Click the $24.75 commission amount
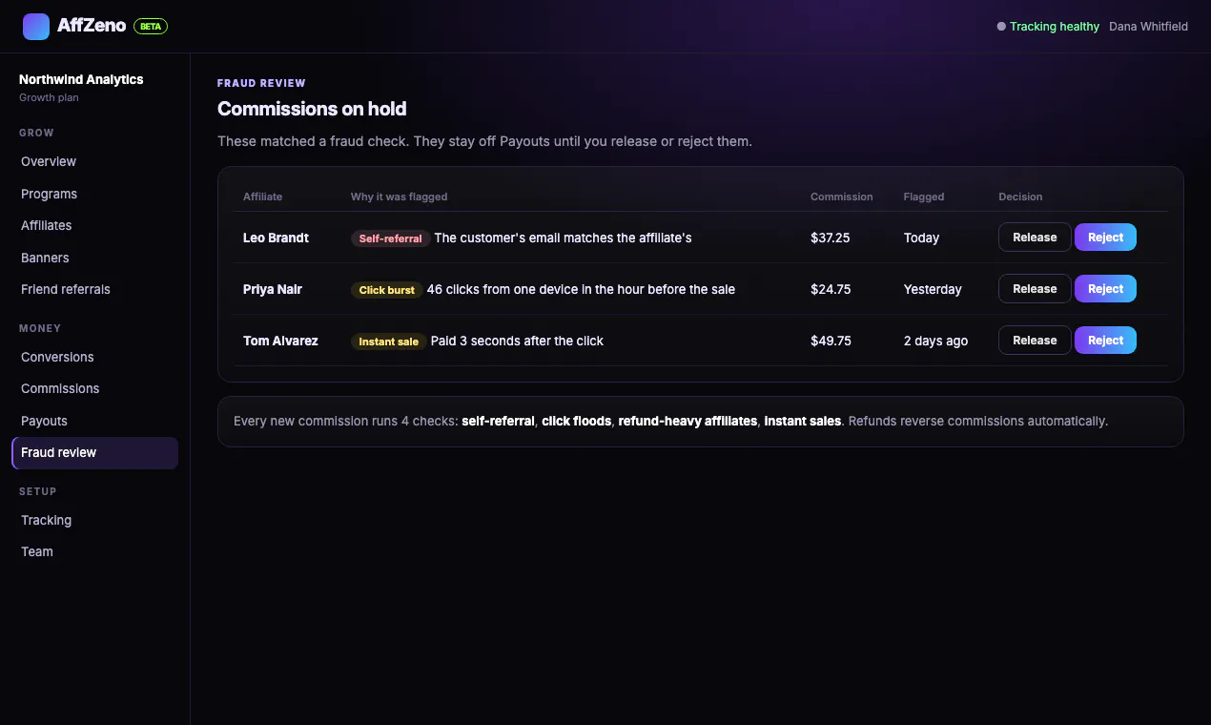The width and height of the screenshot is (1211, 725). pyautogui.click(x=831, y=289)
